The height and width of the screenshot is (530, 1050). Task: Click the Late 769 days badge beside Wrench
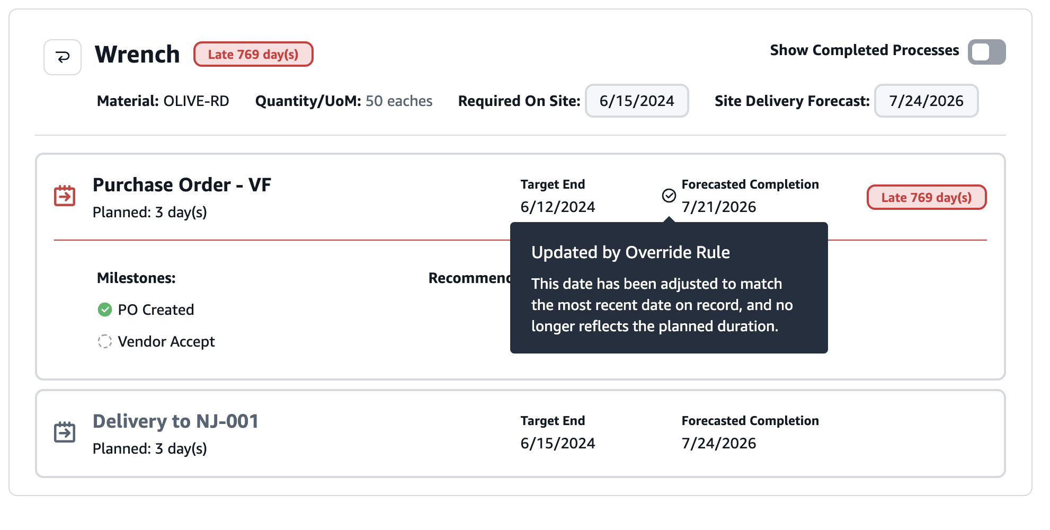point(253,54)
